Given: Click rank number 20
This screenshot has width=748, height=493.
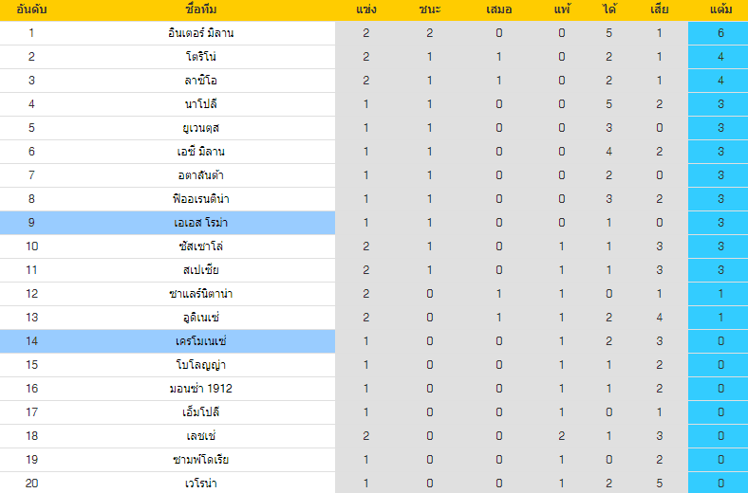Looking at the screenshot, I should 31,483.
